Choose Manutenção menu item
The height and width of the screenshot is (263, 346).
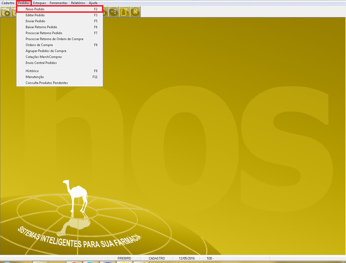pos(35,77)
